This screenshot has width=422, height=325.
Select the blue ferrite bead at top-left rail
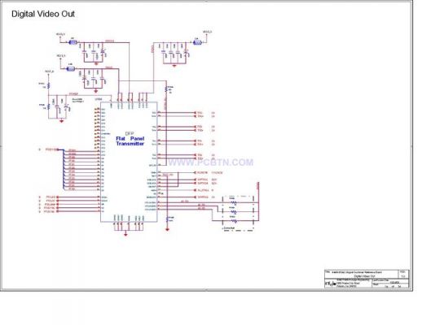pyautogui.click(x=73, y=42)
